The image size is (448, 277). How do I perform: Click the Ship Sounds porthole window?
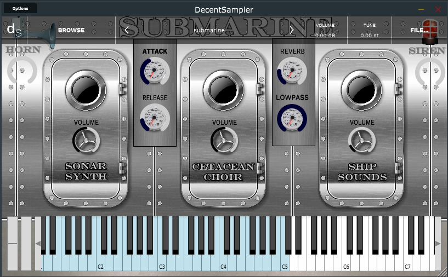pyautogui.click(x=361, y=90)
